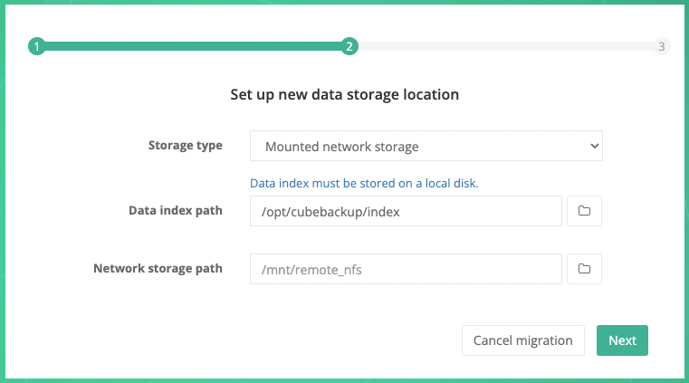Image resolution: width=689 pixels, height=383 pixels.
Task: Click the 'Set up new data storage location' heading
Action: pyautogui.click(x=344, y=94)
